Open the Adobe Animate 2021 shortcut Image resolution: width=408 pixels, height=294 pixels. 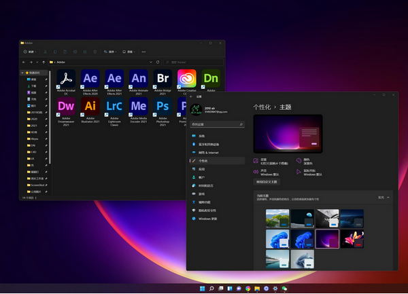[139, 80]
